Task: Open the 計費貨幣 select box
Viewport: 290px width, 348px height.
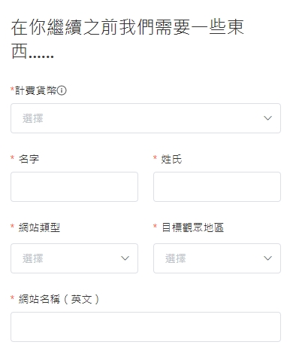Action: (146, 118)
